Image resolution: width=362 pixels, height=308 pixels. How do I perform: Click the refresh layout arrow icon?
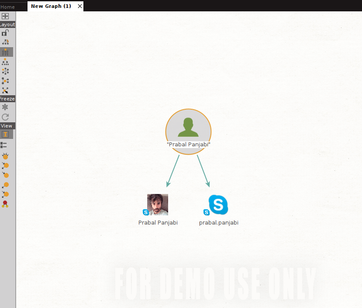(5, 117)
